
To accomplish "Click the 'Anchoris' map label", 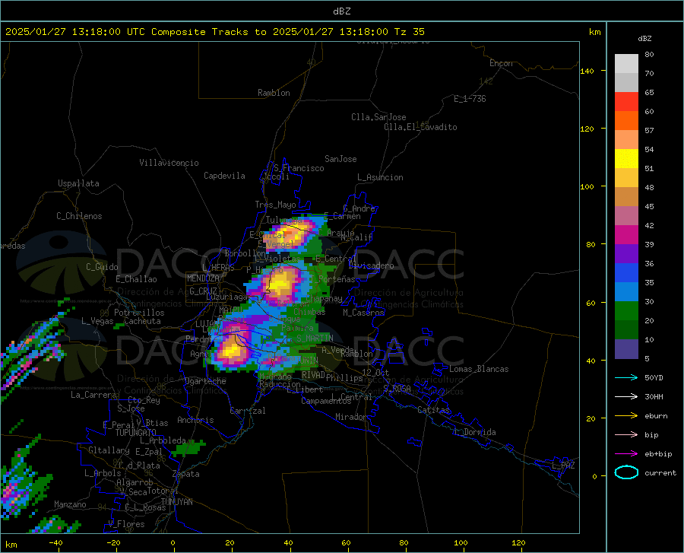I will [195, 420].
